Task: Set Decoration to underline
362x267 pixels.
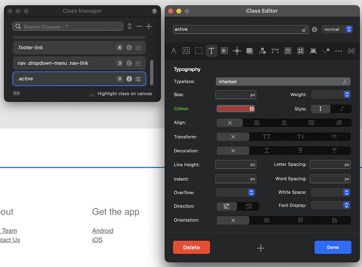Action: click(x=266, y=151)
